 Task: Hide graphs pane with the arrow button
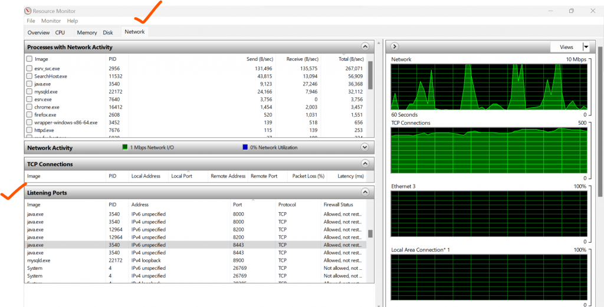tap(395, 47)
